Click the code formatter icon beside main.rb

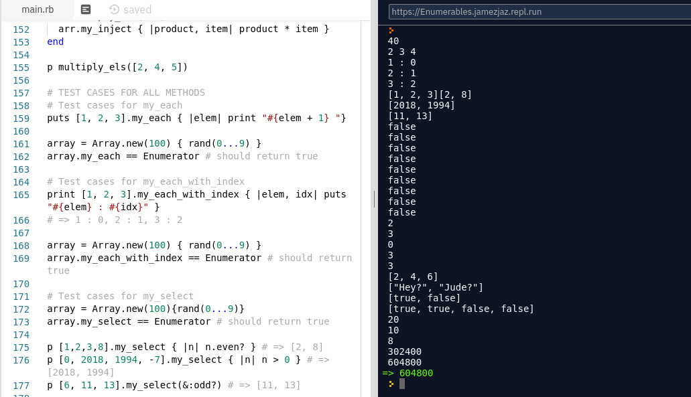(86, 9)
